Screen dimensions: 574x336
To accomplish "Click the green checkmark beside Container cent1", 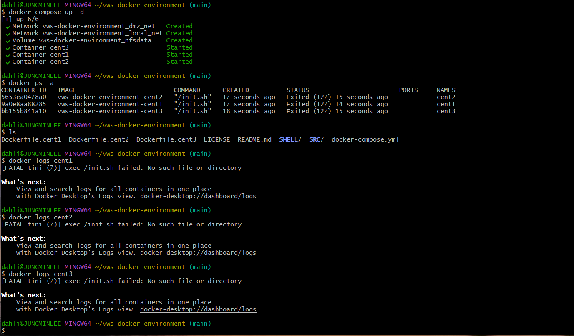I will (8, 55).
